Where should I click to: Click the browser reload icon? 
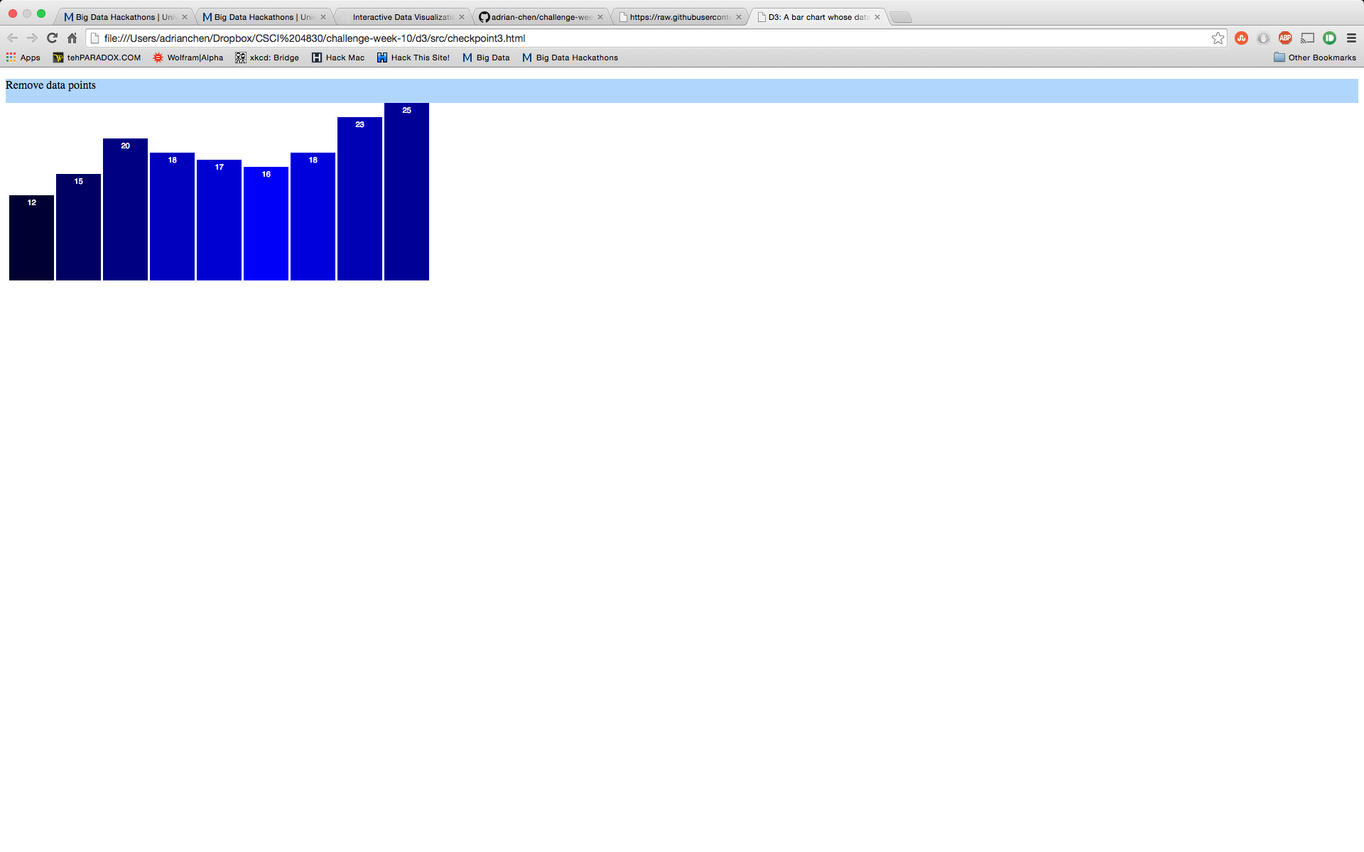tap(52, 38)
